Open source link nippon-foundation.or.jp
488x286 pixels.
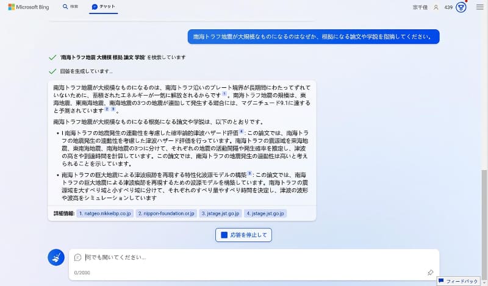(166, 213)
